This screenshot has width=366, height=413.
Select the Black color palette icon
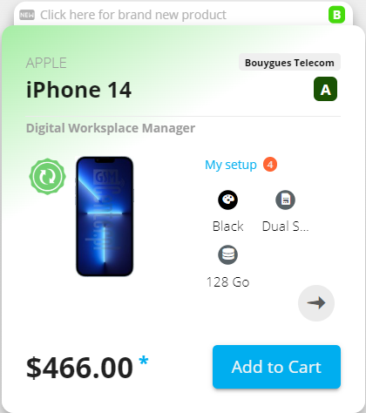point(228,200)
